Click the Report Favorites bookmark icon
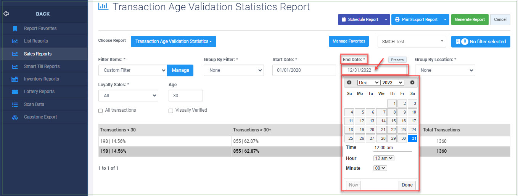518x196 pixels. point(15,28)
